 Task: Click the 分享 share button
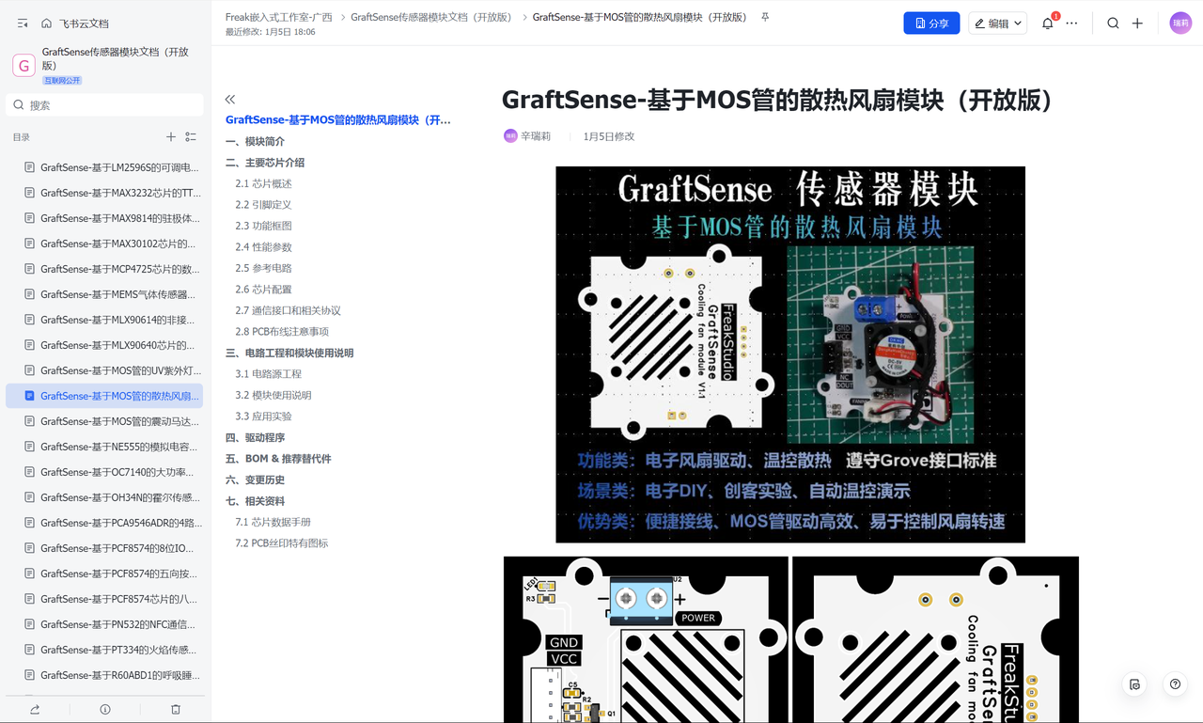click(x=931, y=24)
